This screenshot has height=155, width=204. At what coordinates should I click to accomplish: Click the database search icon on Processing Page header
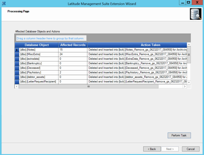[195, 14]
